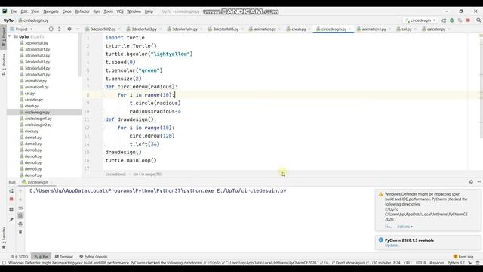Image resolution: width=483 pixels, height=272 pixels.
Task: Click expand/collapse all icon in Project panel
Action: (59, 29)
